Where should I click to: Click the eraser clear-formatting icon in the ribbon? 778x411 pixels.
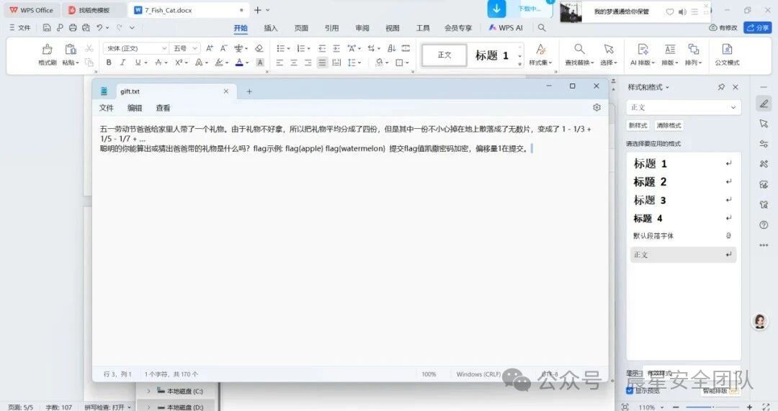point(259,48)
